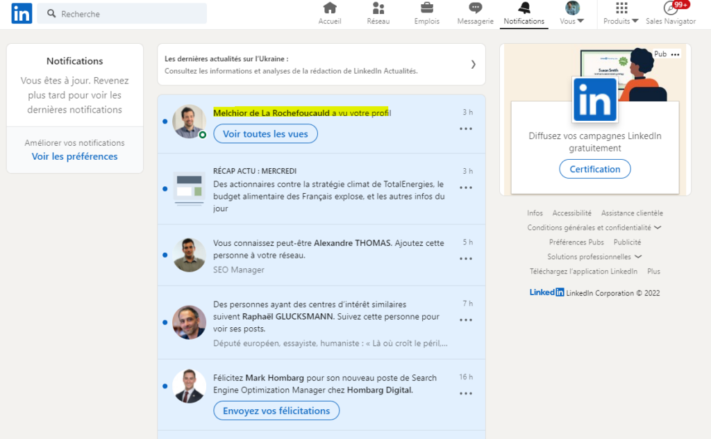Viewport: 711px width, 439px height.
Task: Click the Voir toutes les vues button
Action: click(265, 134)
